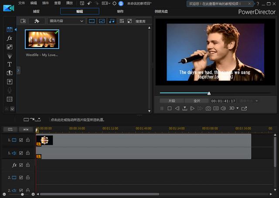Toggle image filter in library

coord(102,21)
